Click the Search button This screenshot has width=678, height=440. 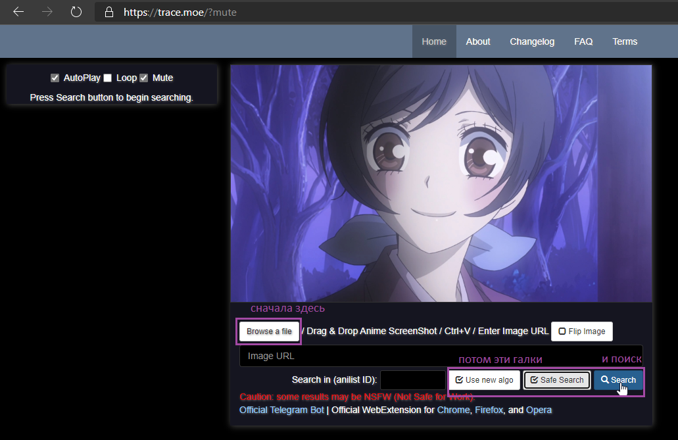618,380
